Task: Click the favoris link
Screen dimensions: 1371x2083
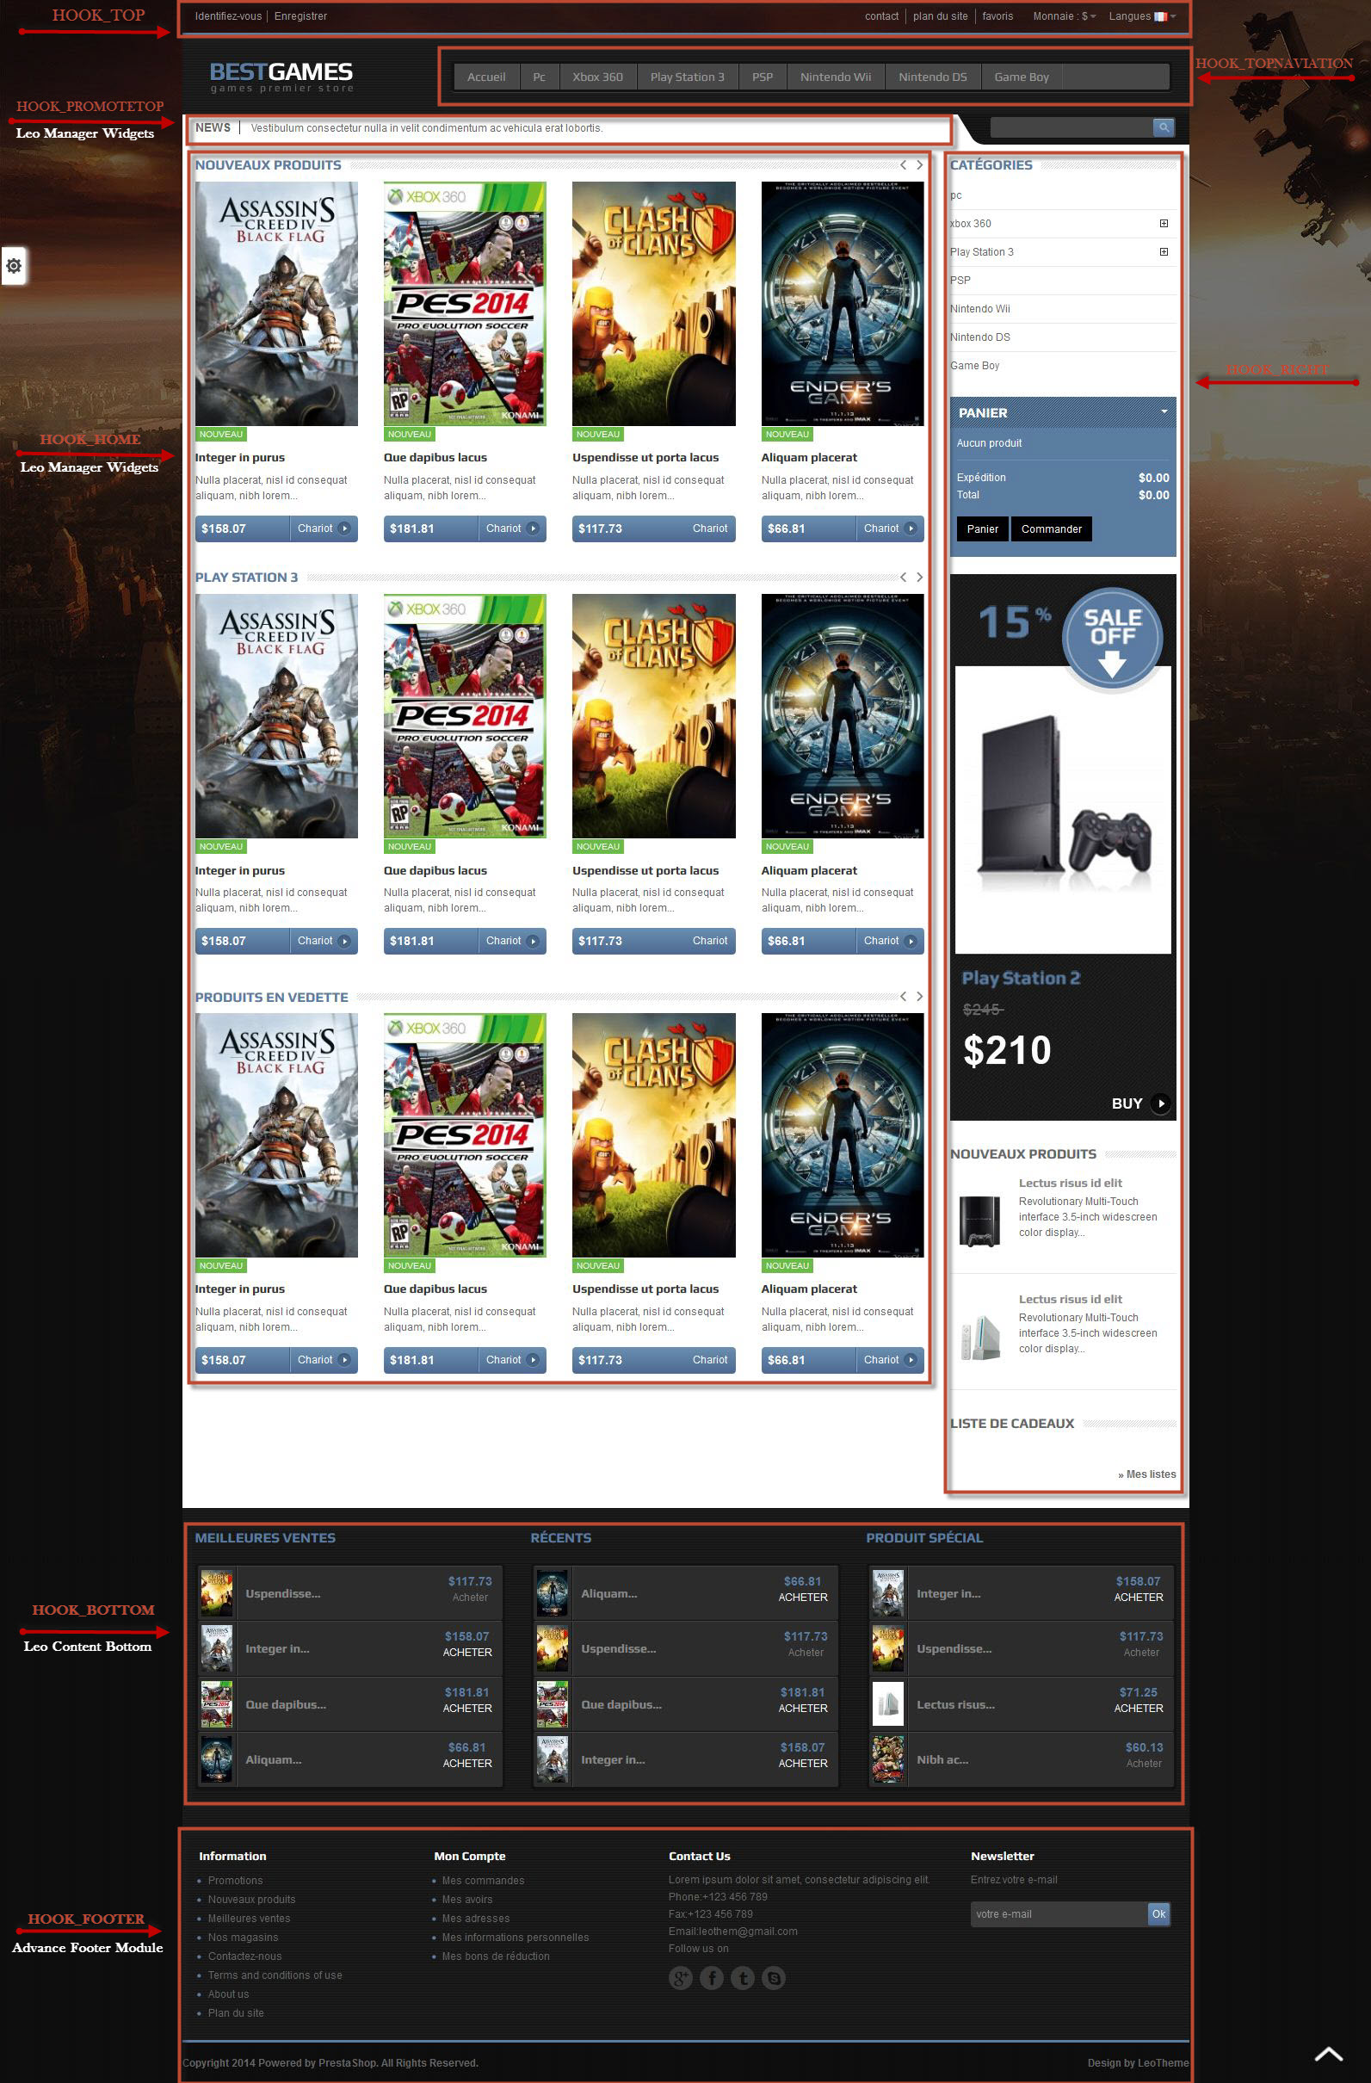Action: click(x=997, y=15)
